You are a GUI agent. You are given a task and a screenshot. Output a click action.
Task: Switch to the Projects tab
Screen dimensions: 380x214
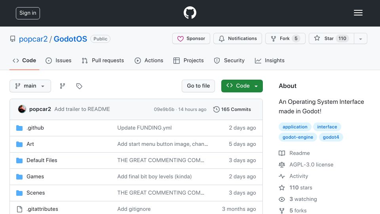[x=188, y=60]
